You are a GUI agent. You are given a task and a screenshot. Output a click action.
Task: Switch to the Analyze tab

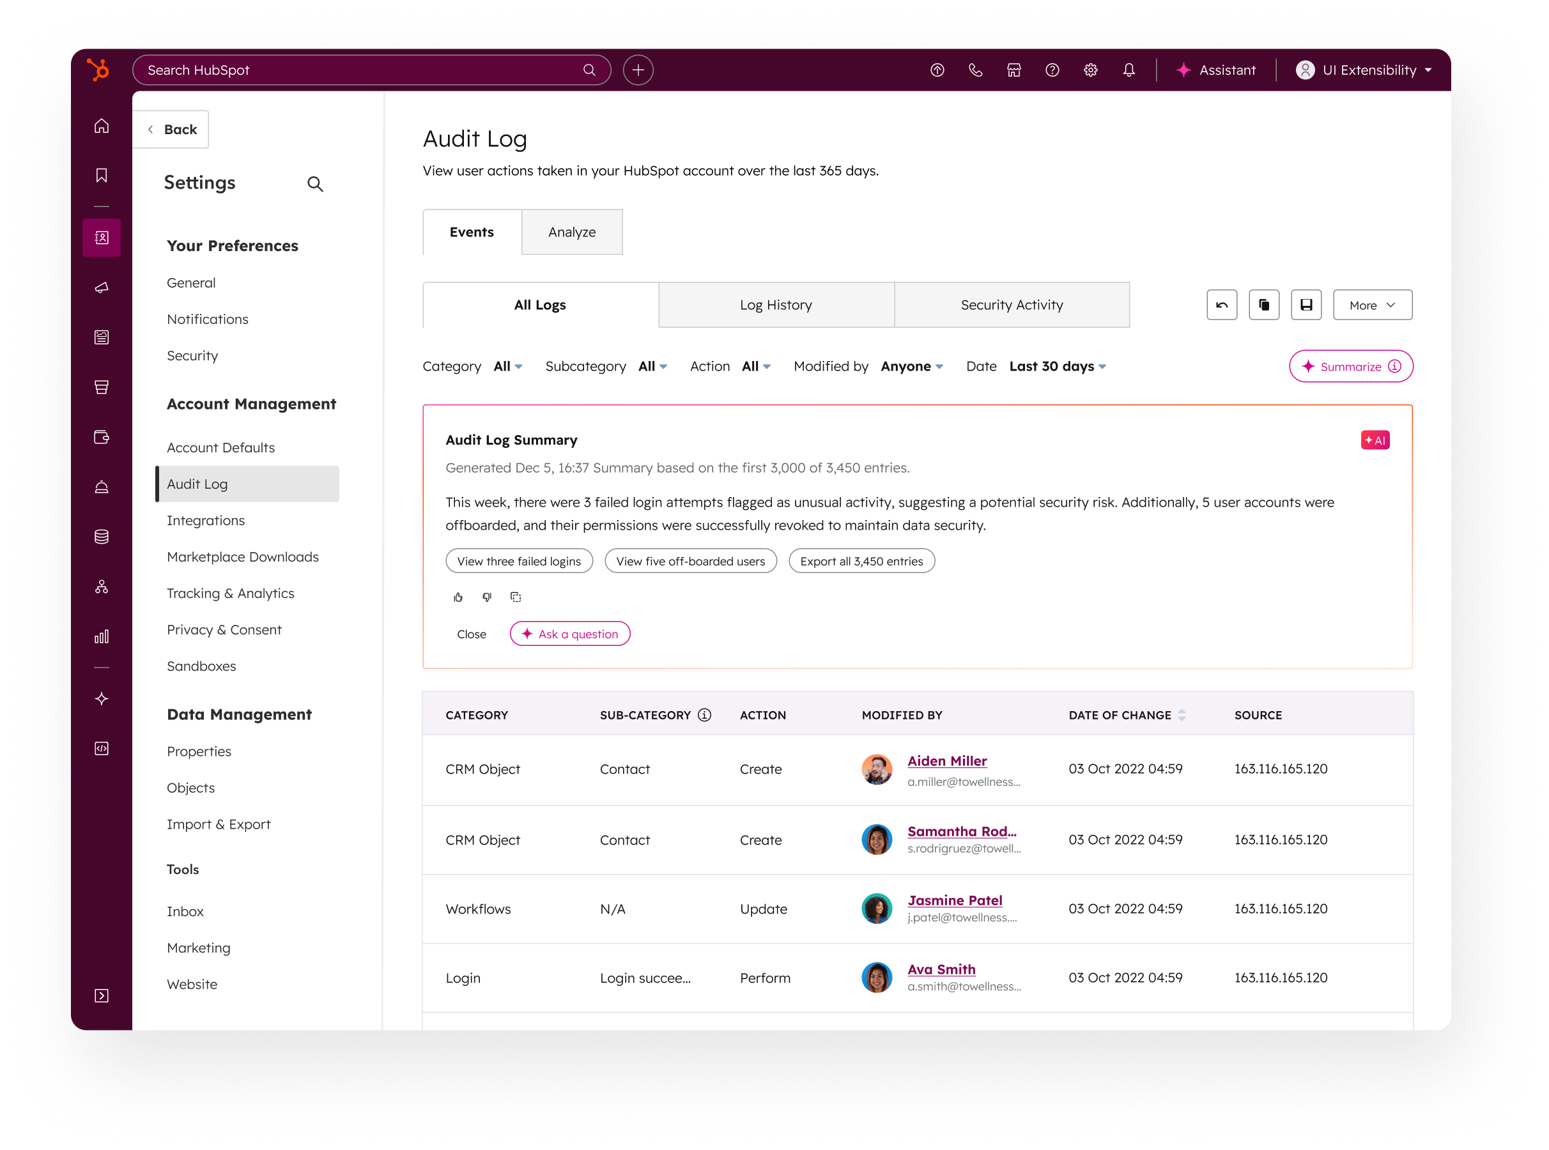pyautogui.click(x=571, y=232)
